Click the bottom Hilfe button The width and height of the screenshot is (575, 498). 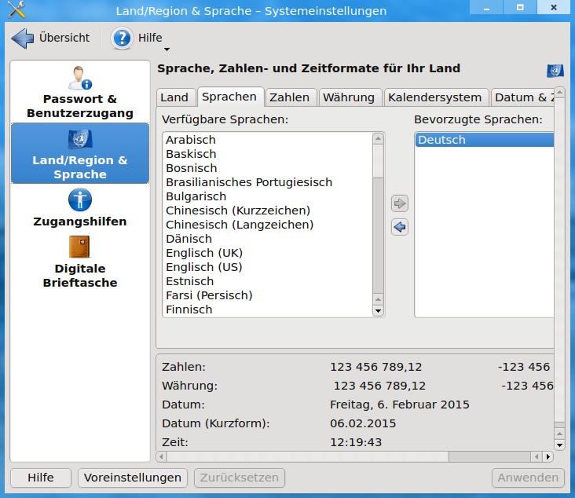coord(41,478)
